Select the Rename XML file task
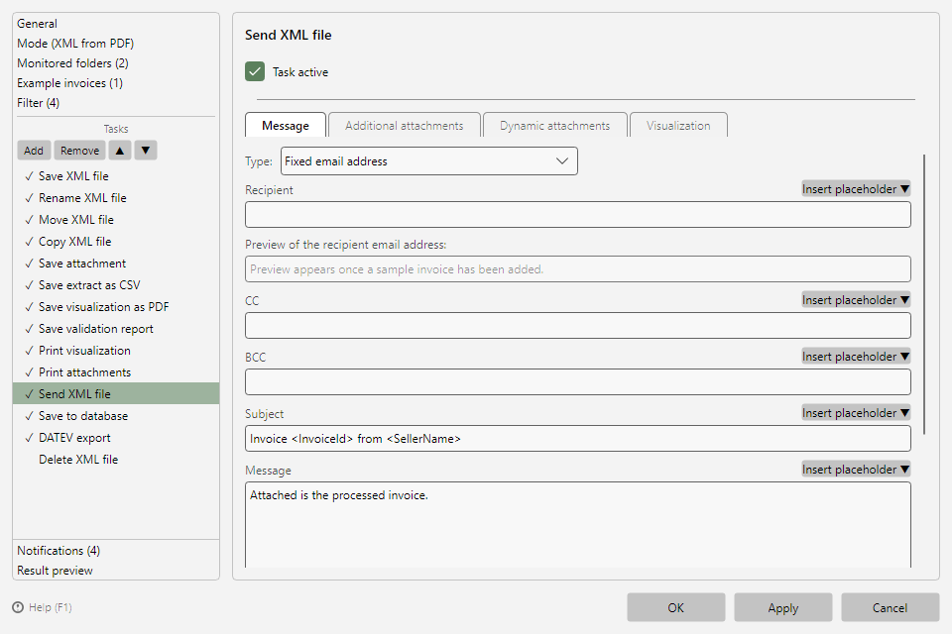This screenshot has width=952, height=634. (x=116, y=198)
